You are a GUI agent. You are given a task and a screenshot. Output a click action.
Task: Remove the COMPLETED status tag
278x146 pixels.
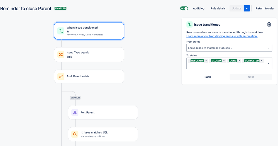click(262, 61)
